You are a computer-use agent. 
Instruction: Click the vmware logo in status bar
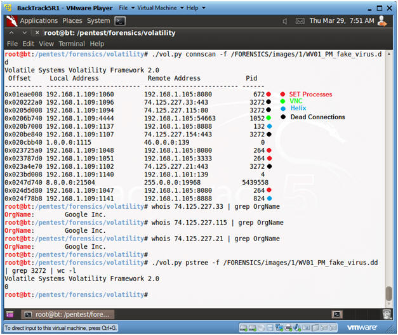coord(362,327)
